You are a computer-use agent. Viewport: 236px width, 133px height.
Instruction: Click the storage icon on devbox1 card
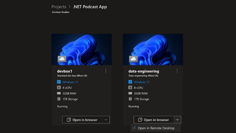tap(59, 99)
